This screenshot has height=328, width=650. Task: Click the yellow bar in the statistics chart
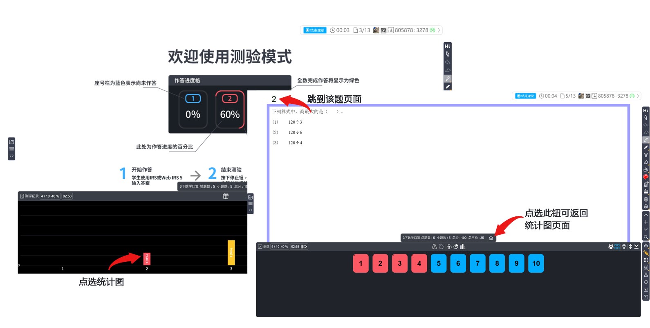(231, 252)
